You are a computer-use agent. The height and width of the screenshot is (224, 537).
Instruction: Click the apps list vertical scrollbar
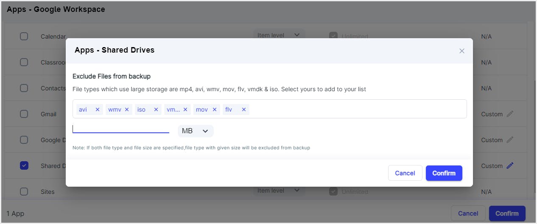pos(534,136)
